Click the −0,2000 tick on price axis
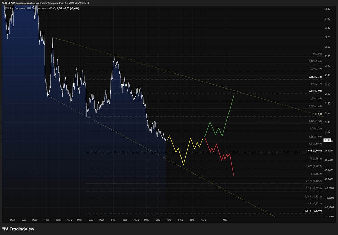Image resolution: width=338 pixels, height=235 pixels. (x=329, y=198)
